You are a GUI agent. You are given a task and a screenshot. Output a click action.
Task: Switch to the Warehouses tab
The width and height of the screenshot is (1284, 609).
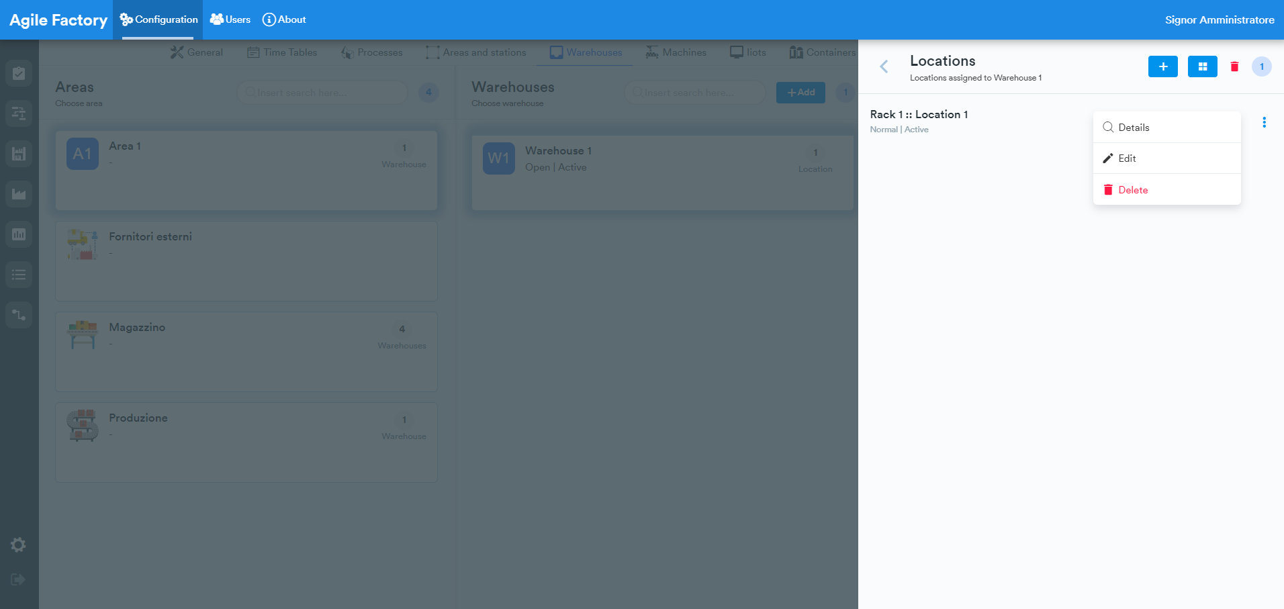586,52
